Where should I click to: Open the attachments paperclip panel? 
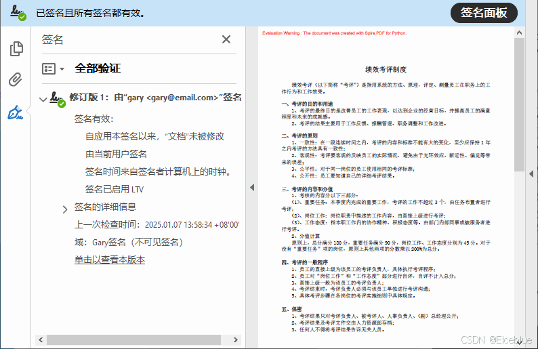[x=16, y=80]
